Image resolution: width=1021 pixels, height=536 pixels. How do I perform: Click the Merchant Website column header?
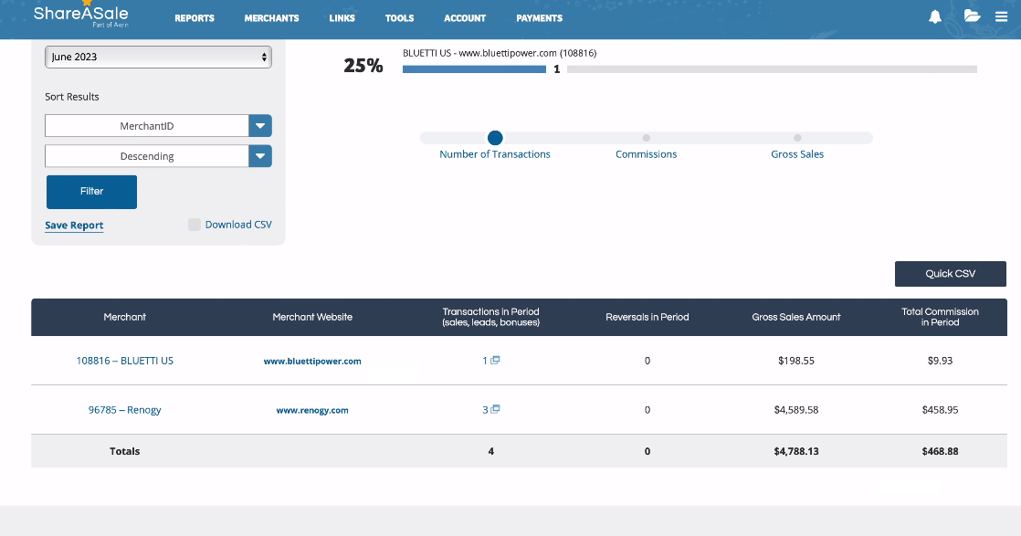[x=312, y=317]
